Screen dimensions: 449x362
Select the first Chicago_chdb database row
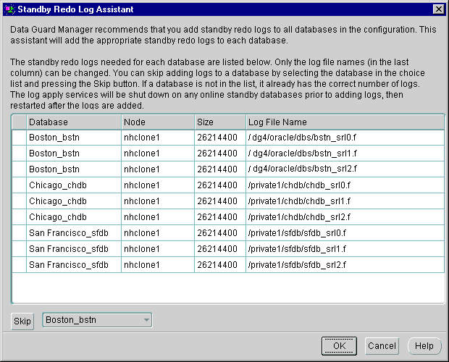pos(72,185)
